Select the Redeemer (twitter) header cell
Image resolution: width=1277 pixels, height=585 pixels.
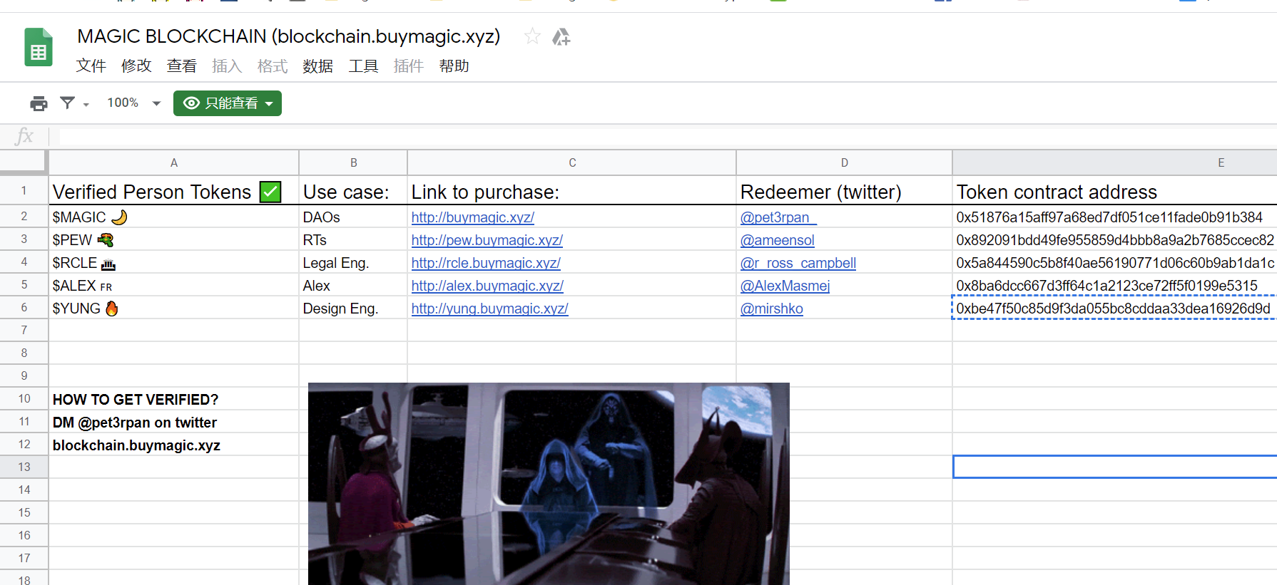click(845, 191)
